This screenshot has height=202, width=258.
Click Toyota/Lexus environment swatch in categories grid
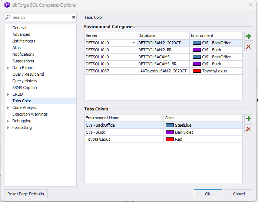coord(196,71)
